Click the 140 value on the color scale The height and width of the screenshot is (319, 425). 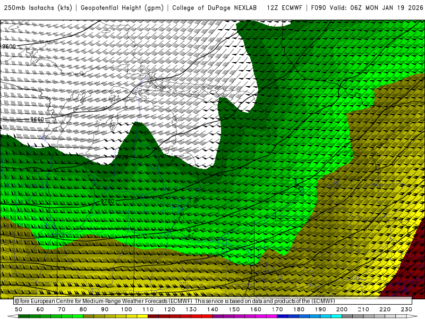click(x=212, y=309)
